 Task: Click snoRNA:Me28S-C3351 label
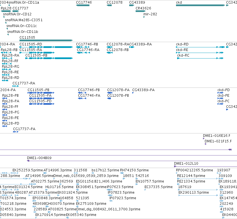24,20
